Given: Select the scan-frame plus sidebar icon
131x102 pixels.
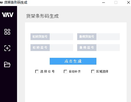Looking at the screenshot, I should (x=7, y=48).
